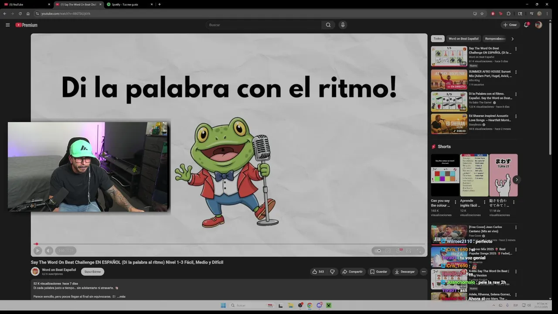Go back in browser history
Image resolution: width=558 pixels, height=314 pixels.
[x=5, y=14]
